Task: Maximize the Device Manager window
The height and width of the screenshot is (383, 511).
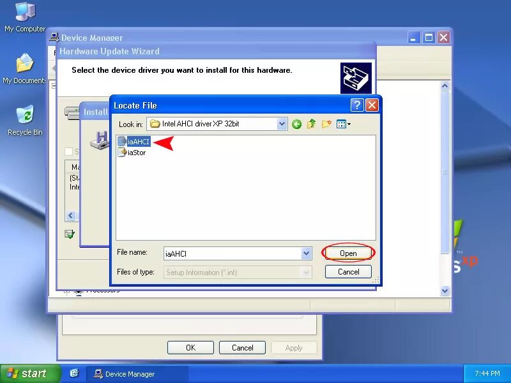Action: (x=429, y=38)
